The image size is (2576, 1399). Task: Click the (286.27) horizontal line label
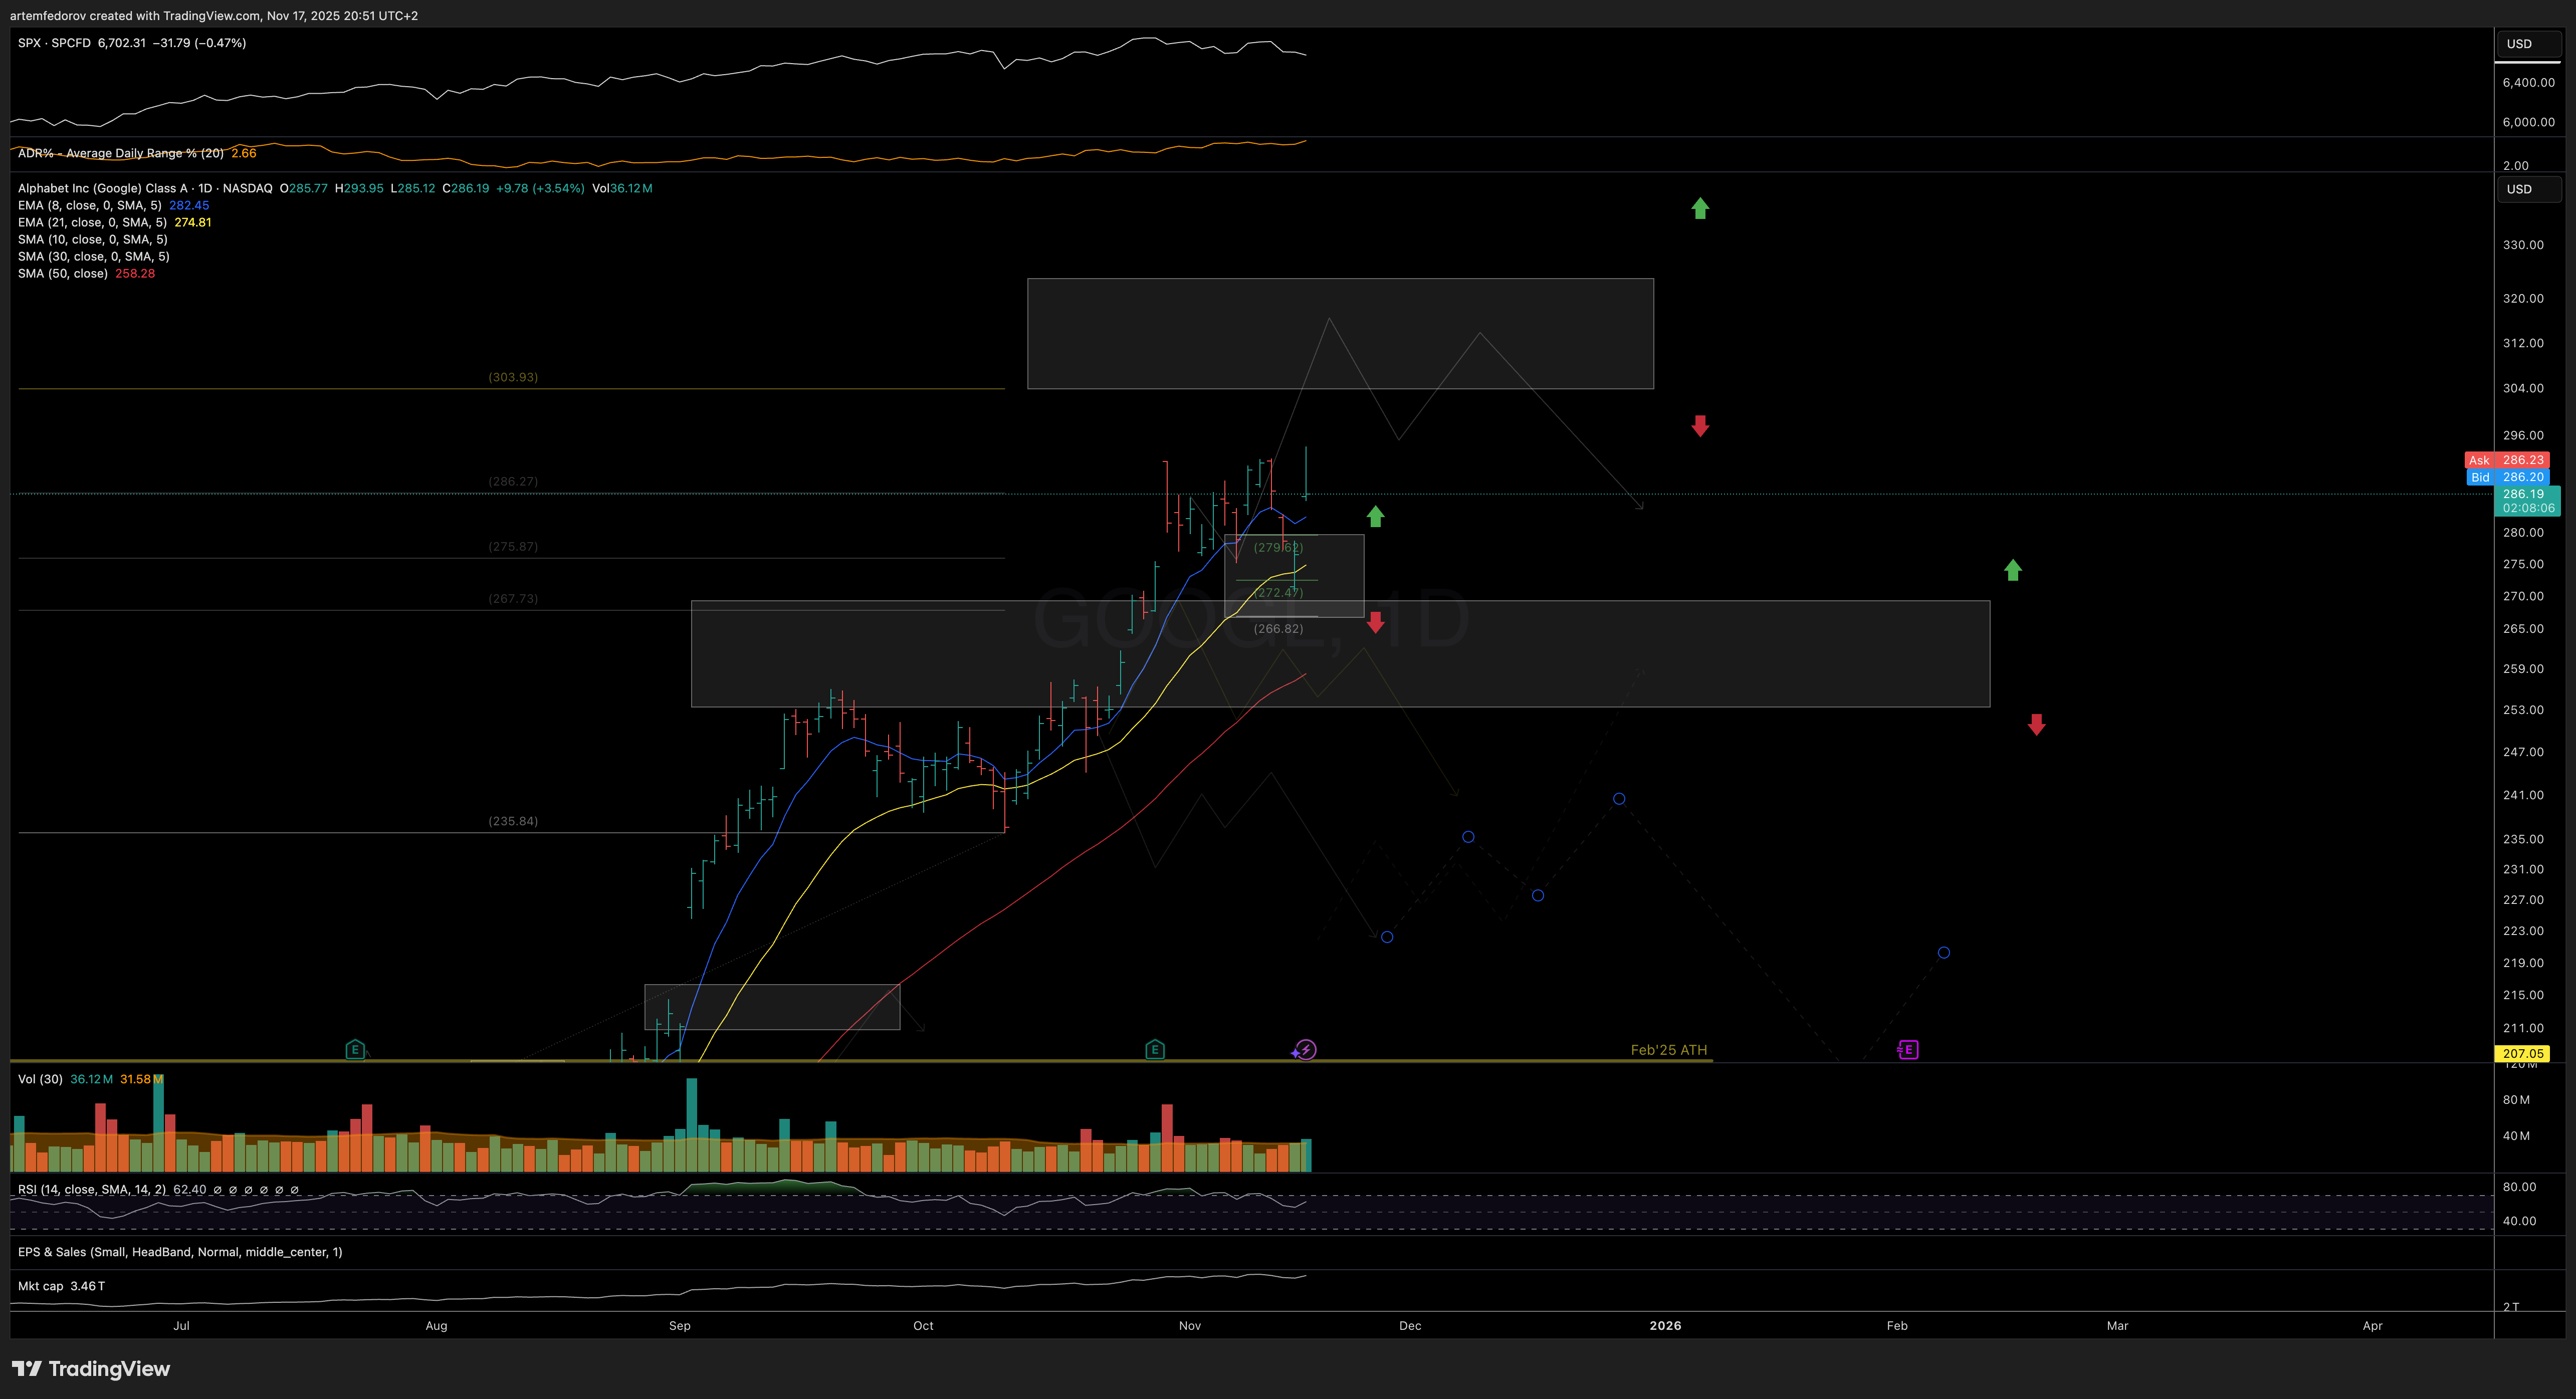tap(513, 481)
